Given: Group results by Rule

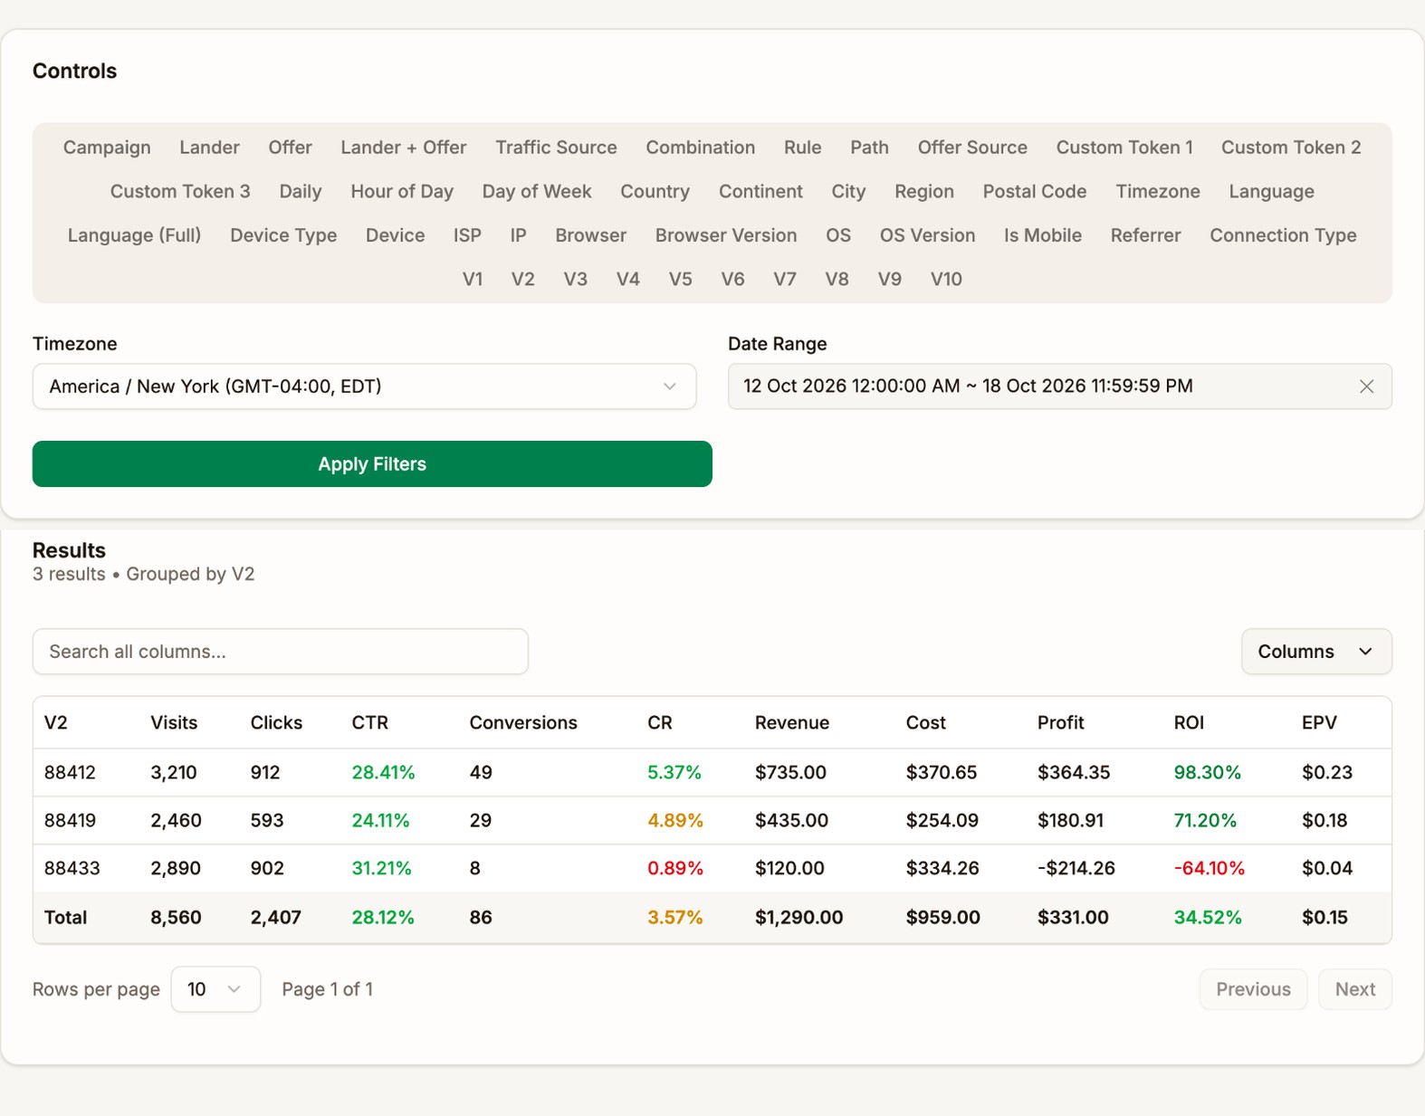Looking at the screenshot, I should (x=802, y=148).
